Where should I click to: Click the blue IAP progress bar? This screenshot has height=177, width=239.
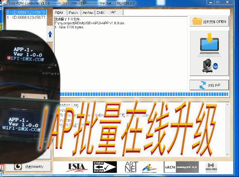[144, 94]
